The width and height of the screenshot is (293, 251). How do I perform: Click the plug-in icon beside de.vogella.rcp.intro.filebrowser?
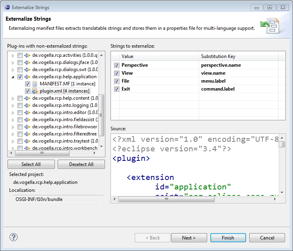27,127
